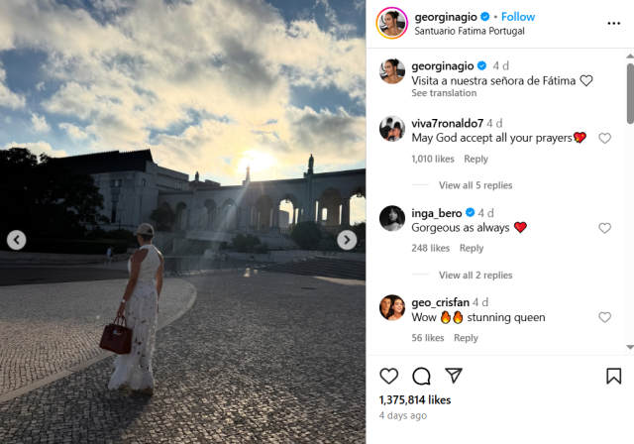Image resolution: width=634 pixels, height=444 pixels.
Task: Expand View all 5 replies
Action: pos(475,185)
